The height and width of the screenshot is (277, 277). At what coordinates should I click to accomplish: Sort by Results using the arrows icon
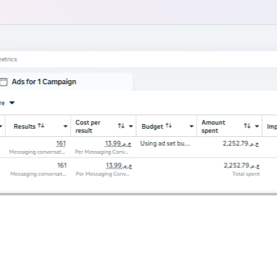pos(41,125)
